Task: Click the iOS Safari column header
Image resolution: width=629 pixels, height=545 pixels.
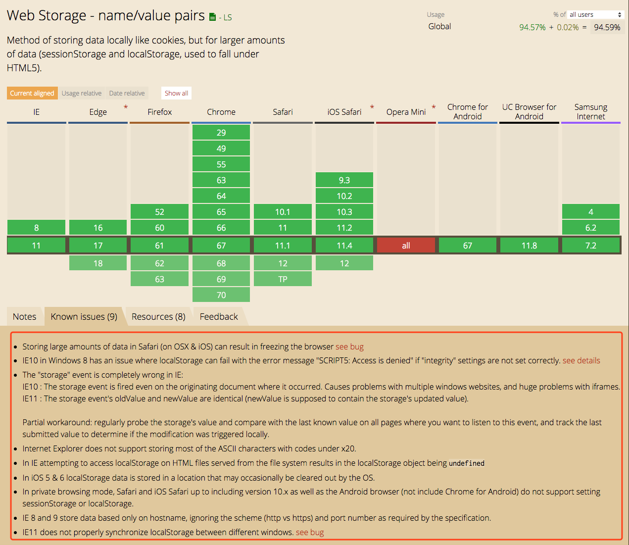Action: pos(344,112)
